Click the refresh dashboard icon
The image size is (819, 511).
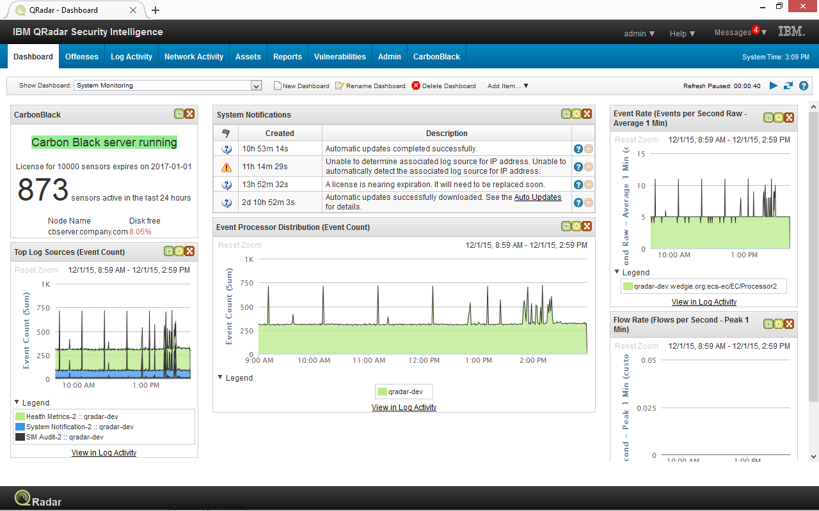pyautogui.click(x=788, y=86)
